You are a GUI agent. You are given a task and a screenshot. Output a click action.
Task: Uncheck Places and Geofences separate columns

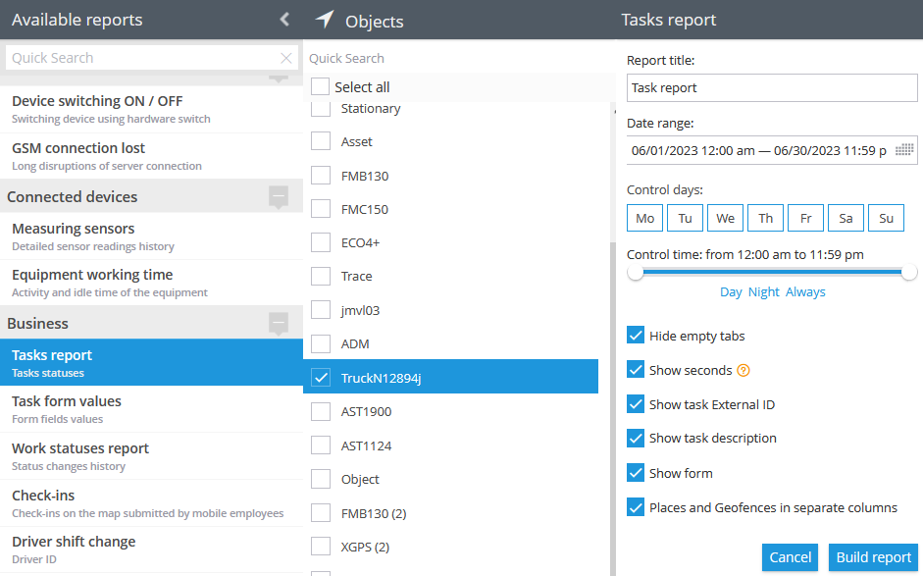point(636,507)
